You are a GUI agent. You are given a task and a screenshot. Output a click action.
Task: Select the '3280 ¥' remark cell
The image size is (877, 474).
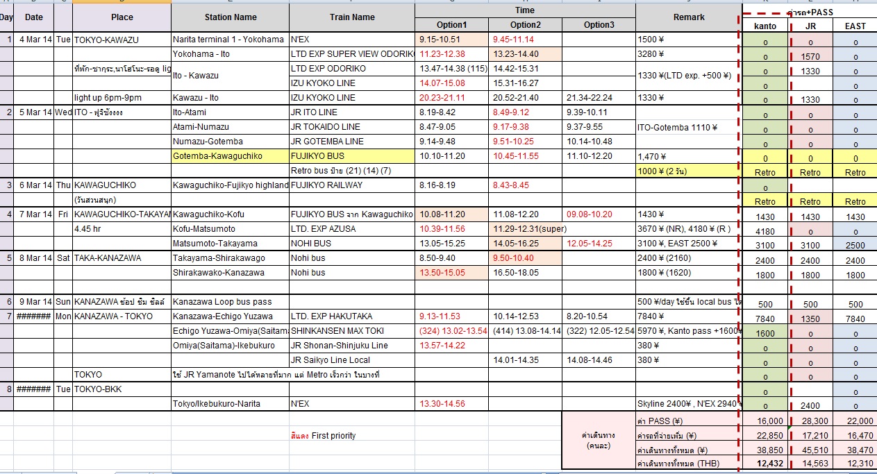pos(689,54)
